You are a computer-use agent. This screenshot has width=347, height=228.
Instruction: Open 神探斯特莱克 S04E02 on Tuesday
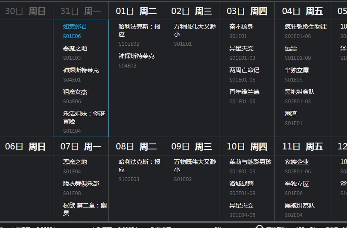(136, 56)
